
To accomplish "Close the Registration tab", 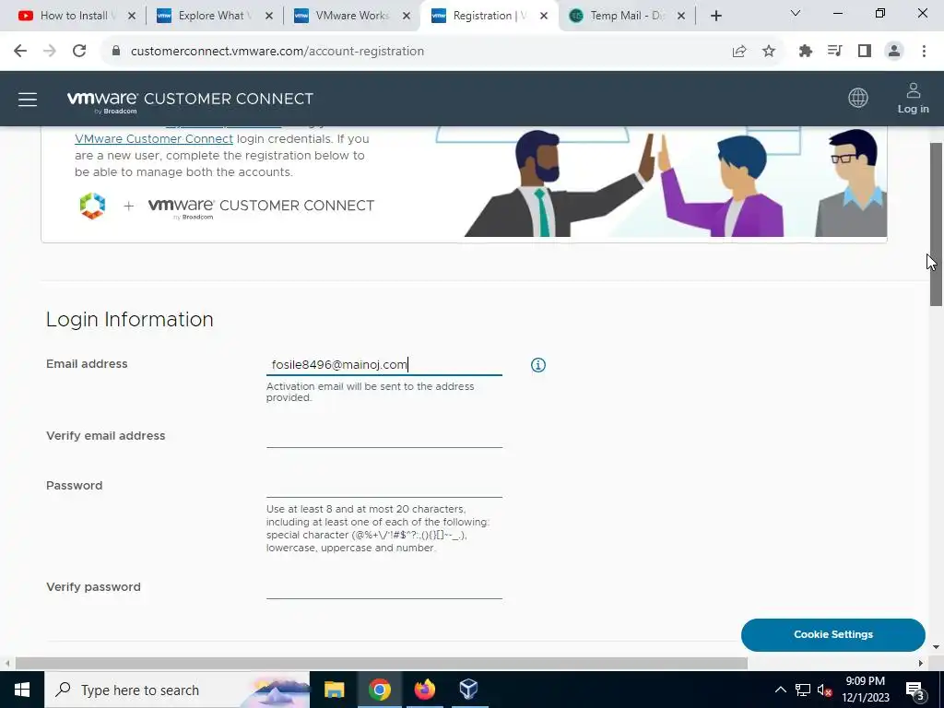I will (544, 16).
